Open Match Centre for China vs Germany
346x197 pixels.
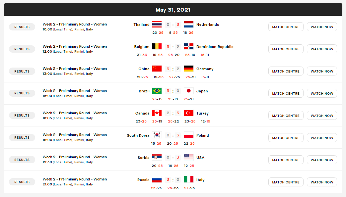click(286, 71)
